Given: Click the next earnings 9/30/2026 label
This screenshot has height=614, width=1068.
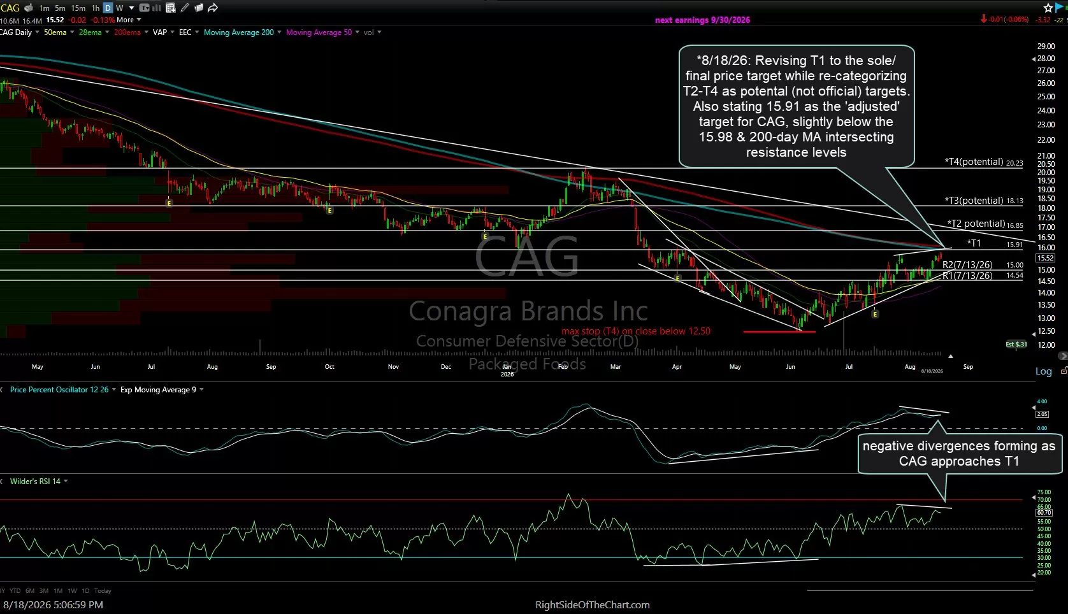Looking at the screenshot, I should click(702, 20).
